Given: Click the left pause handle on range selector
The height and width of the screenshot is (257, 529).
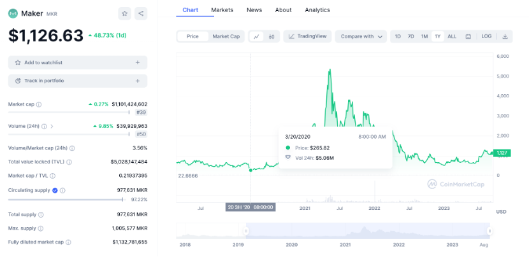Looking at the screenshot, I should (246, 231).
